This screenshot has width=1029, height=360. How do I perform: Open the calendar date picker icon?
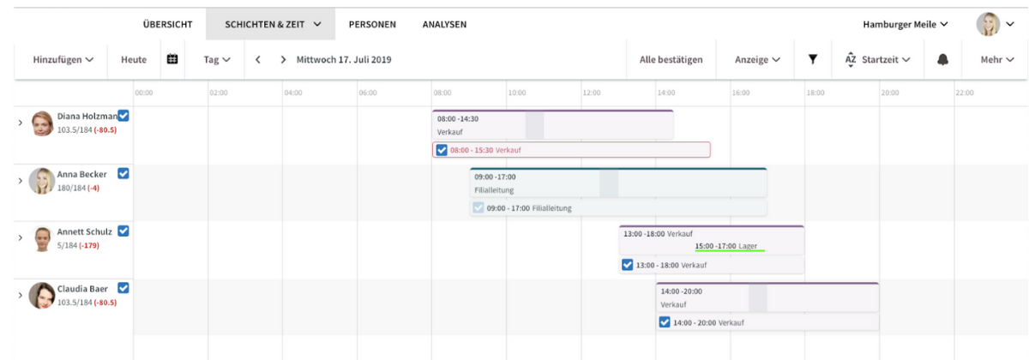(x=171, y=59)
